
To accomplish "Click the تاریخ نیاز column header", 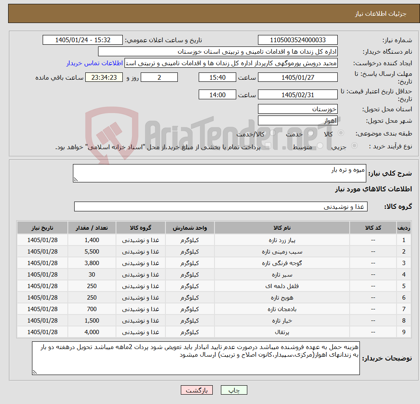I will coord(42,228).
